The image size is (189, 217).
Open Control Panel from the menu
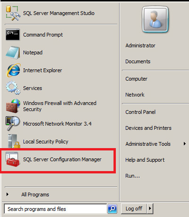pos(140,112)
